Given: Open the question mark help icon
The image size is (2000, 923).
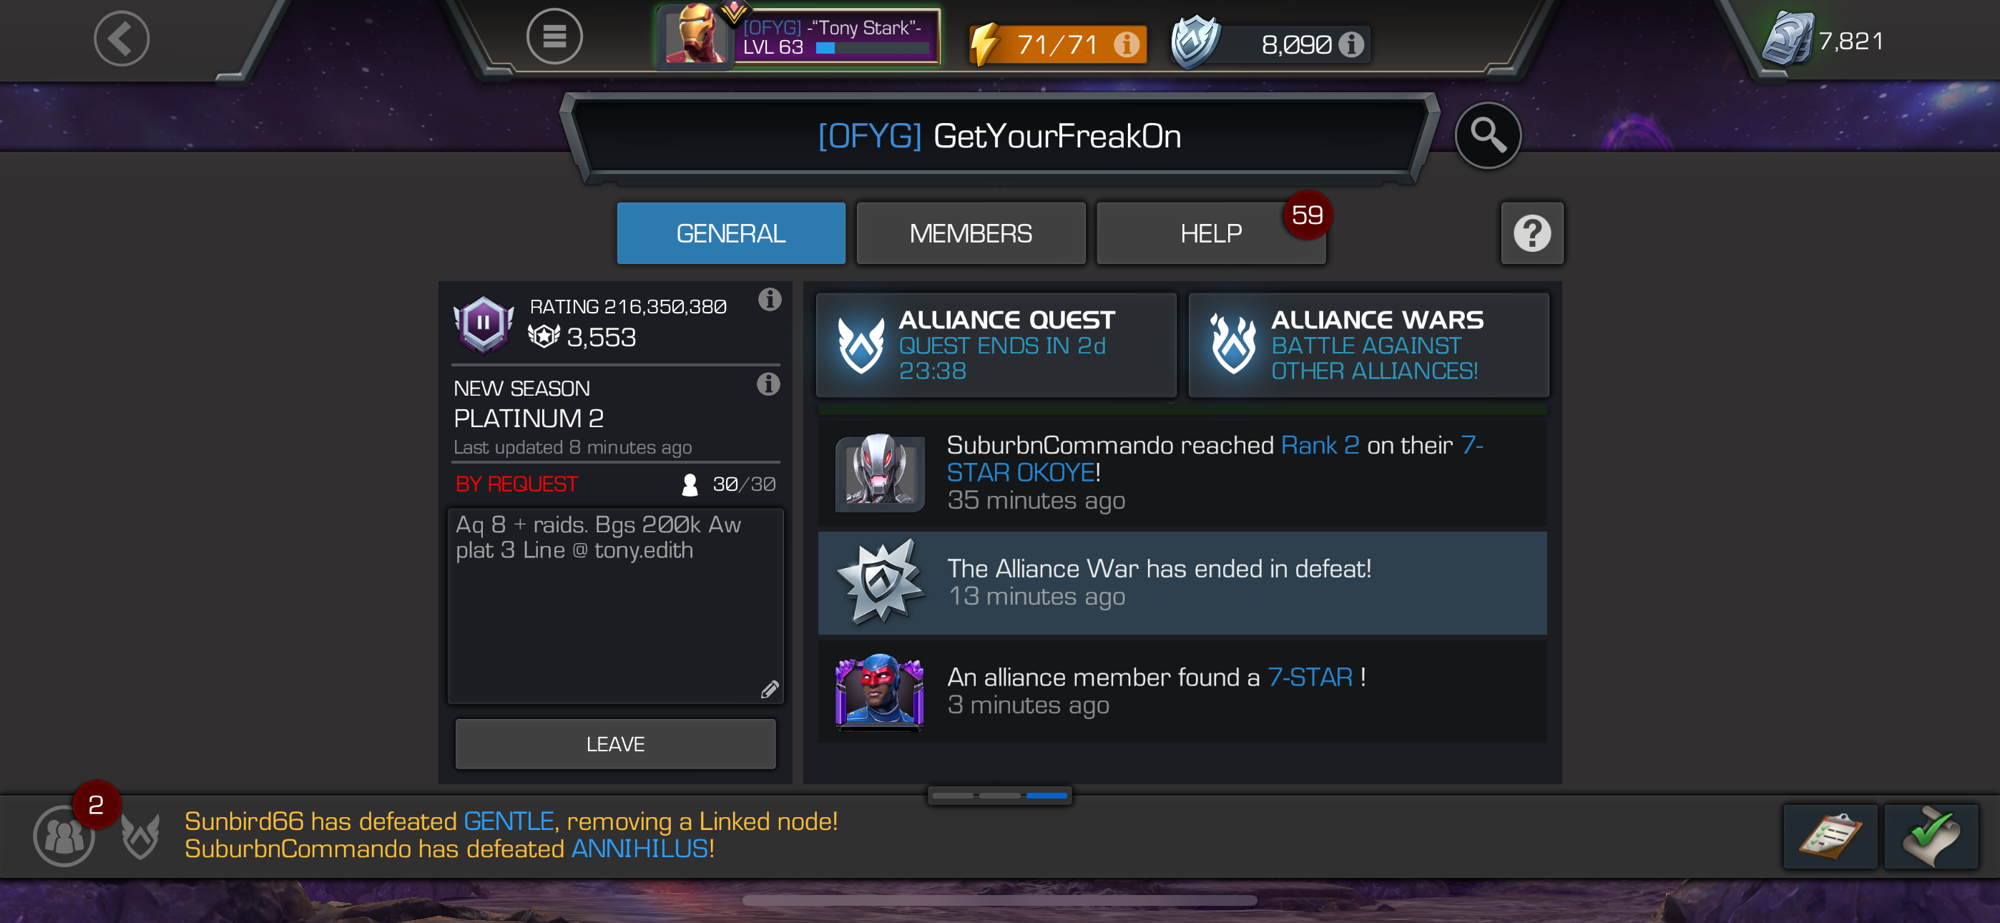Looking at the screenshot, I should [x=1532, y=233].
